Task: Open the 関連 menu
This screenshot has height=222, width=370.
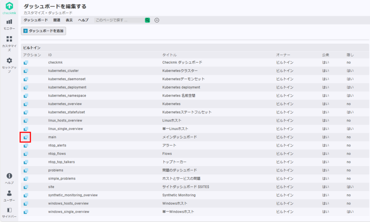Action: pos(57,20)
